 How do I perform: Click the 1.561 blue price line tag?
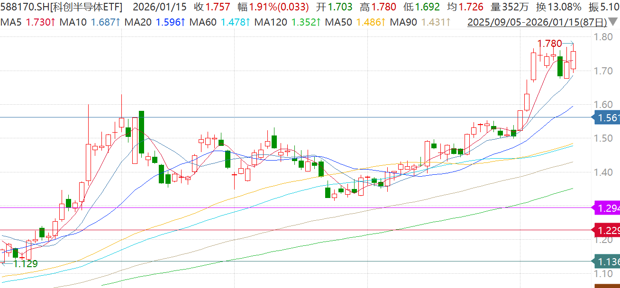click(606, 117)
